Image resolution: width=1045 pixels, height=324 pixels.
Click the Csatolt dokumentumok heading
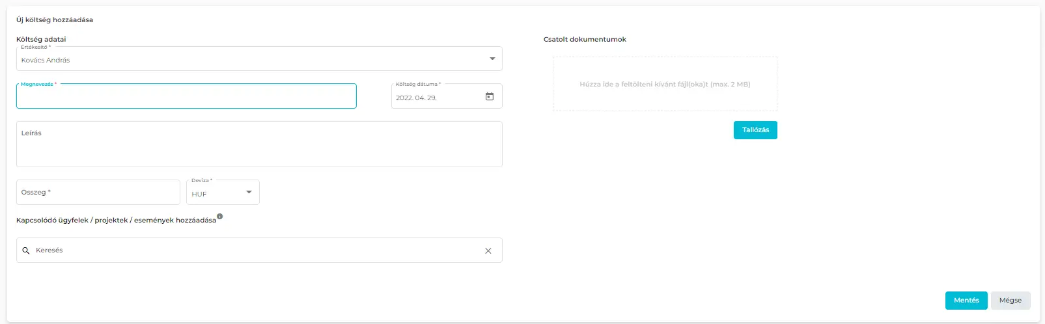585,40
